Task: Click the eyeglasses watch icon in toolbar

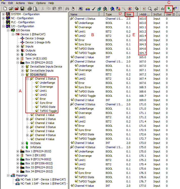Action: pyautogui.click(x=163, y=9)
